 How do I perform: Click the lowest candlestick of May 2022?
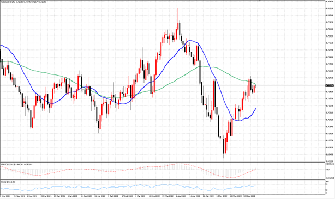click(x=224, y=147)
